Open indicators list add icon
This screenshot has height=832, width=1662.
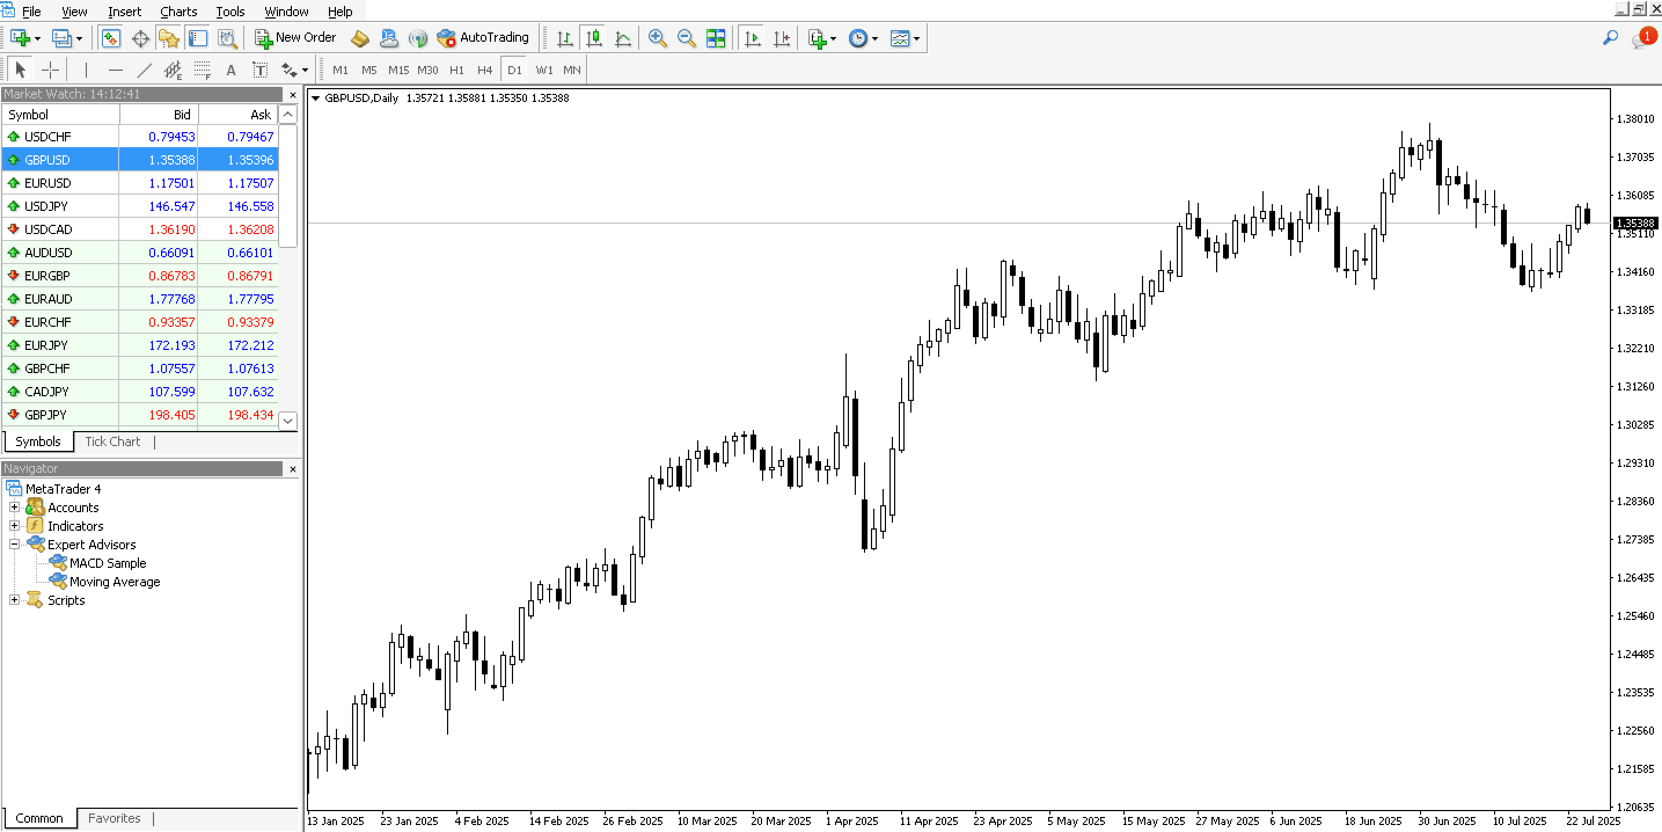tap(817, 38)
